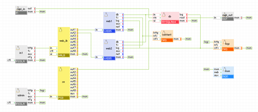258x112 pixels.
Task: Click the penguin icon on repl_in
Action: click(18, 8)
